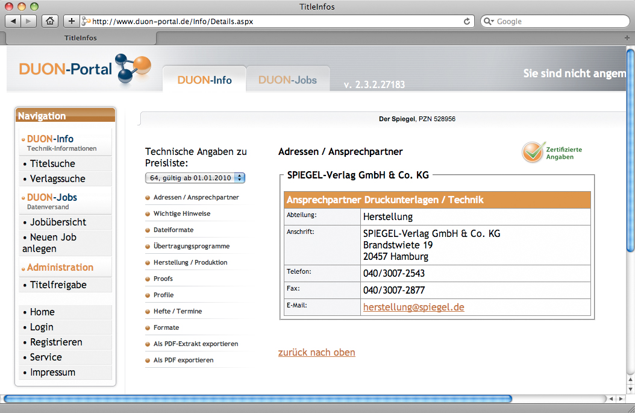Open the Formate link
This screenshot has width=635, height=413.
(166, 327)
